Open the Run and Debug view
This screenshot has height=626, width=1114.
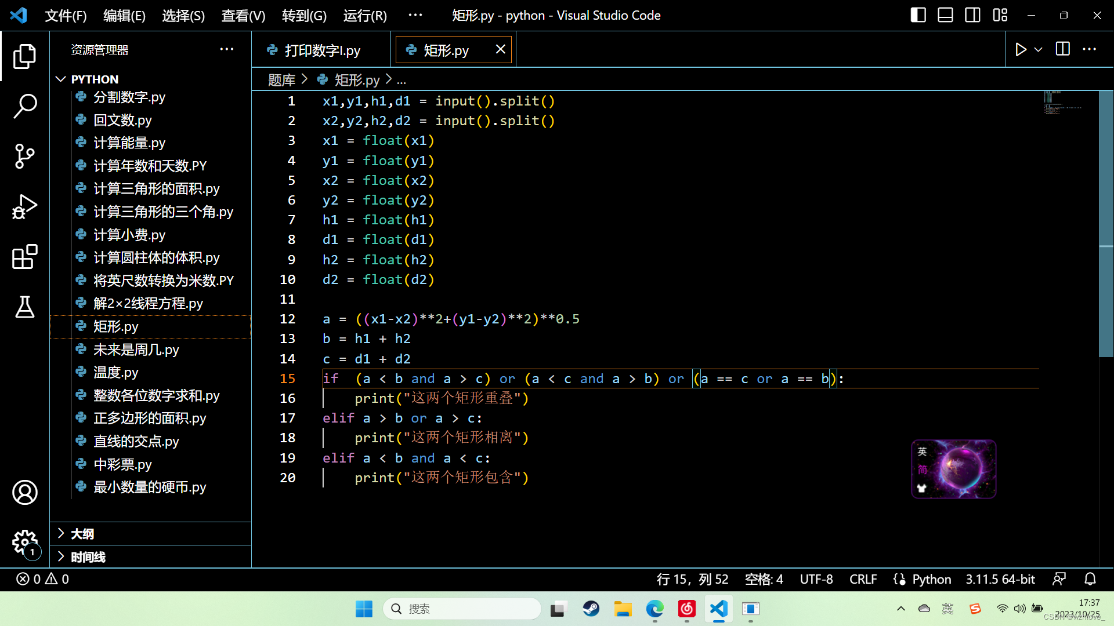tap(24, 207)
